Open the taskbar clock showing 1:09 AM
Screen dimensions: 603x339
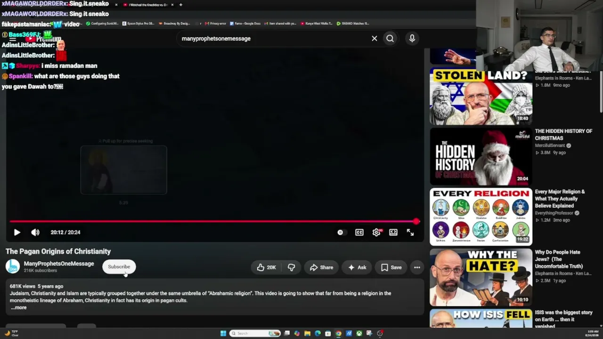593,333
